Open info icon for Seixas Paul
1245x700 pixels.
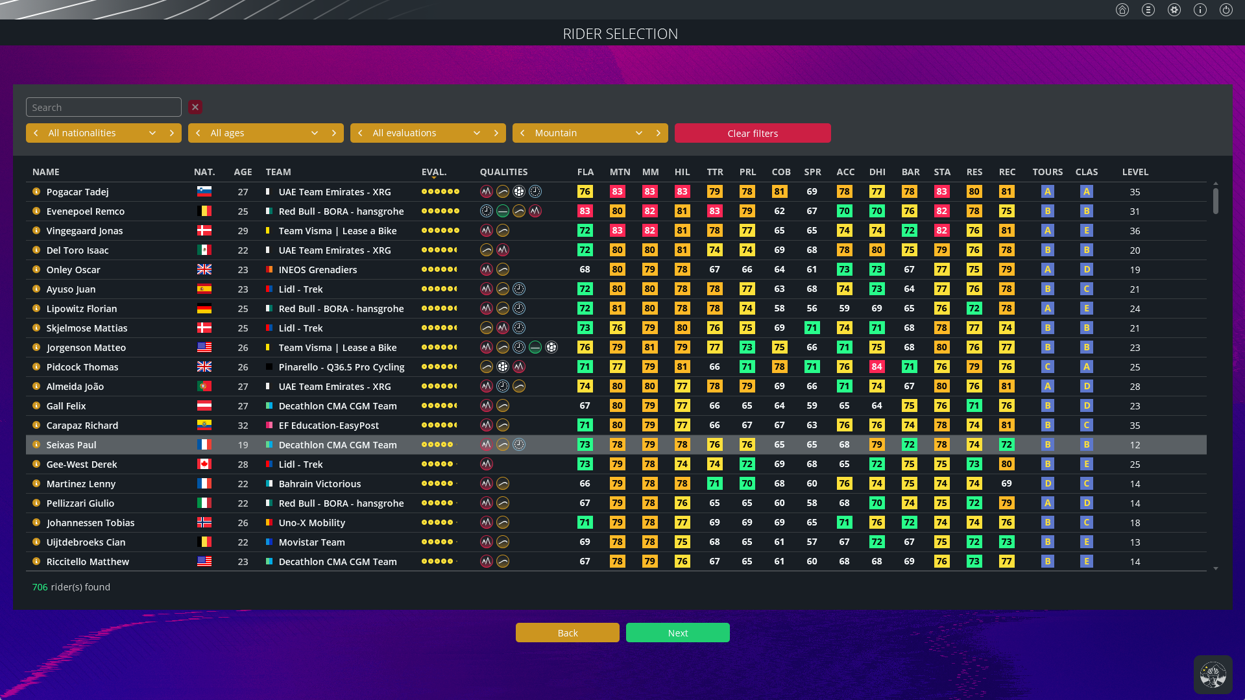[x=36, y=444]
